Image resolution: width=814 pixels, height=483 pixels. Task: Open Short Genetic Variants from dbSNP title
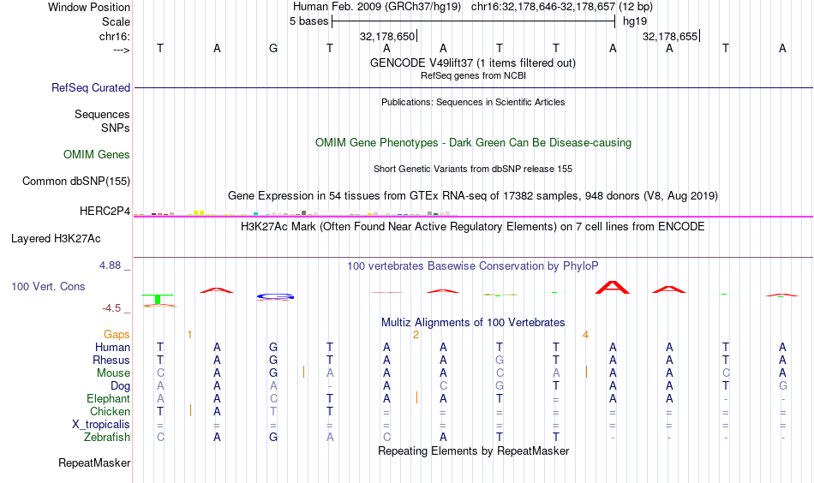(x=473, y=169)
